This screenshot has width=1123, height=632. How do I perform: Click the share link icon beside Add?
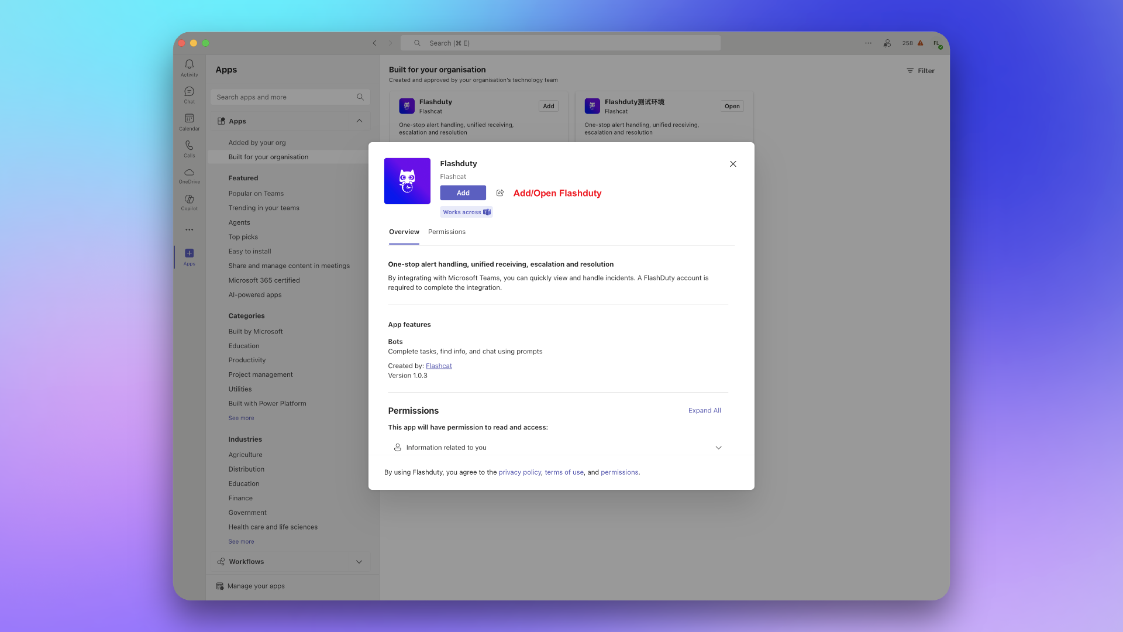[500, 193]
